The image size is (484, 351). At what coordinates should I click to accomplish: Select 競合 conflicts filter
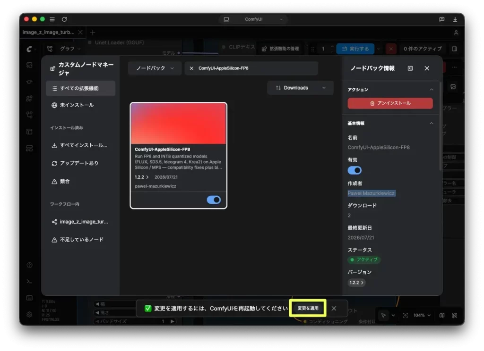click(80, 182)
